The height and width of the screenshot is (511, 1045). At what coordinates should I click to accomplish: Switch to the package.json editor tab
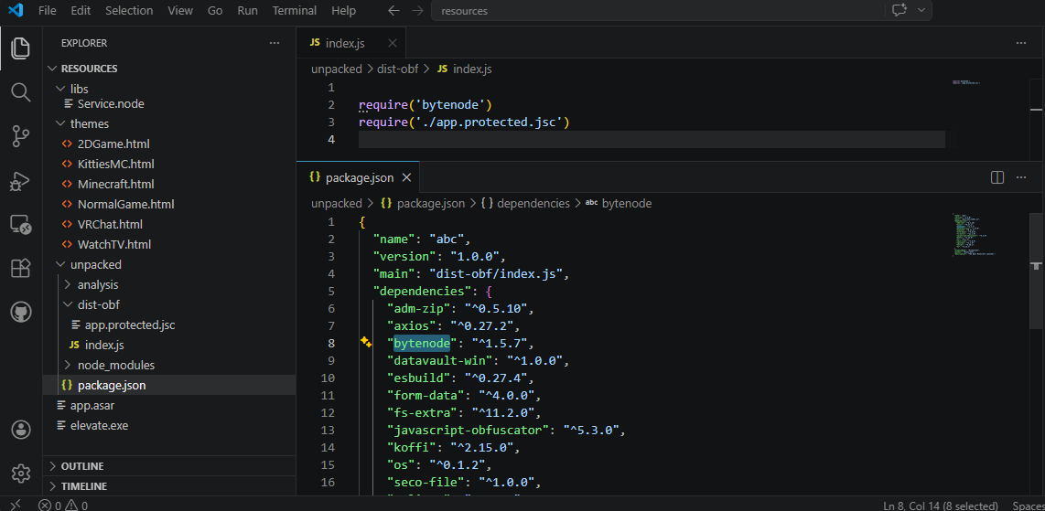(x=359, y=177)
